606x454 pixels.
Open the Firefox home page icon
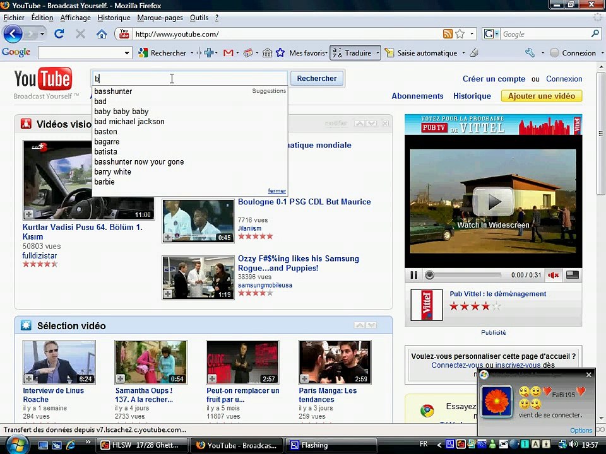point(102,34)
